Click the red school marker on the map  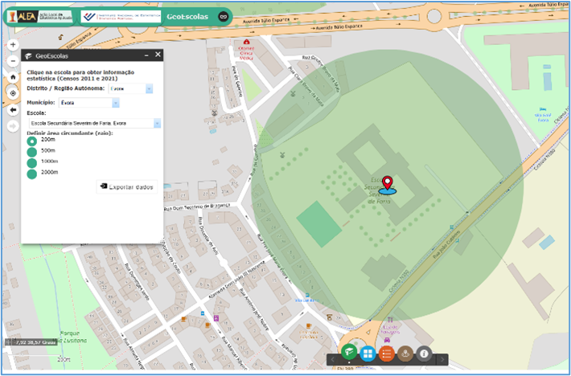[388, 183]
